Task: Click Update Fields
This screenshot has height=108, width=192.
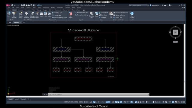Action: point(103,13)
